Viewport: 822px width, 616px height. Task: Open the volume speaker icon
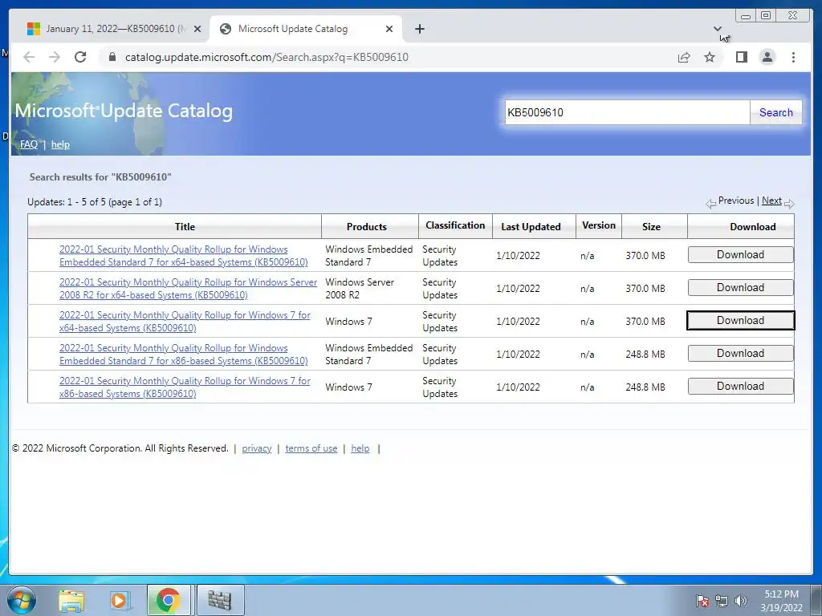[x=741, y=601]
